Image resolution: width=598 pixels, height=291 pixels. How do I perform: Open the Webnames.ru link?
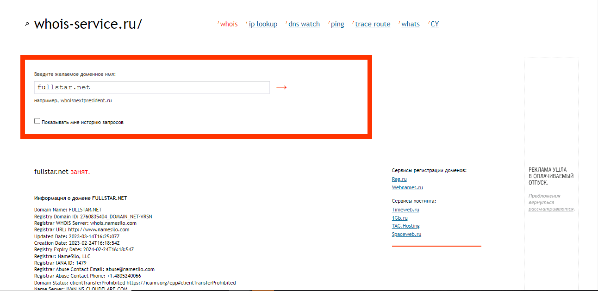tap(407, 187)
